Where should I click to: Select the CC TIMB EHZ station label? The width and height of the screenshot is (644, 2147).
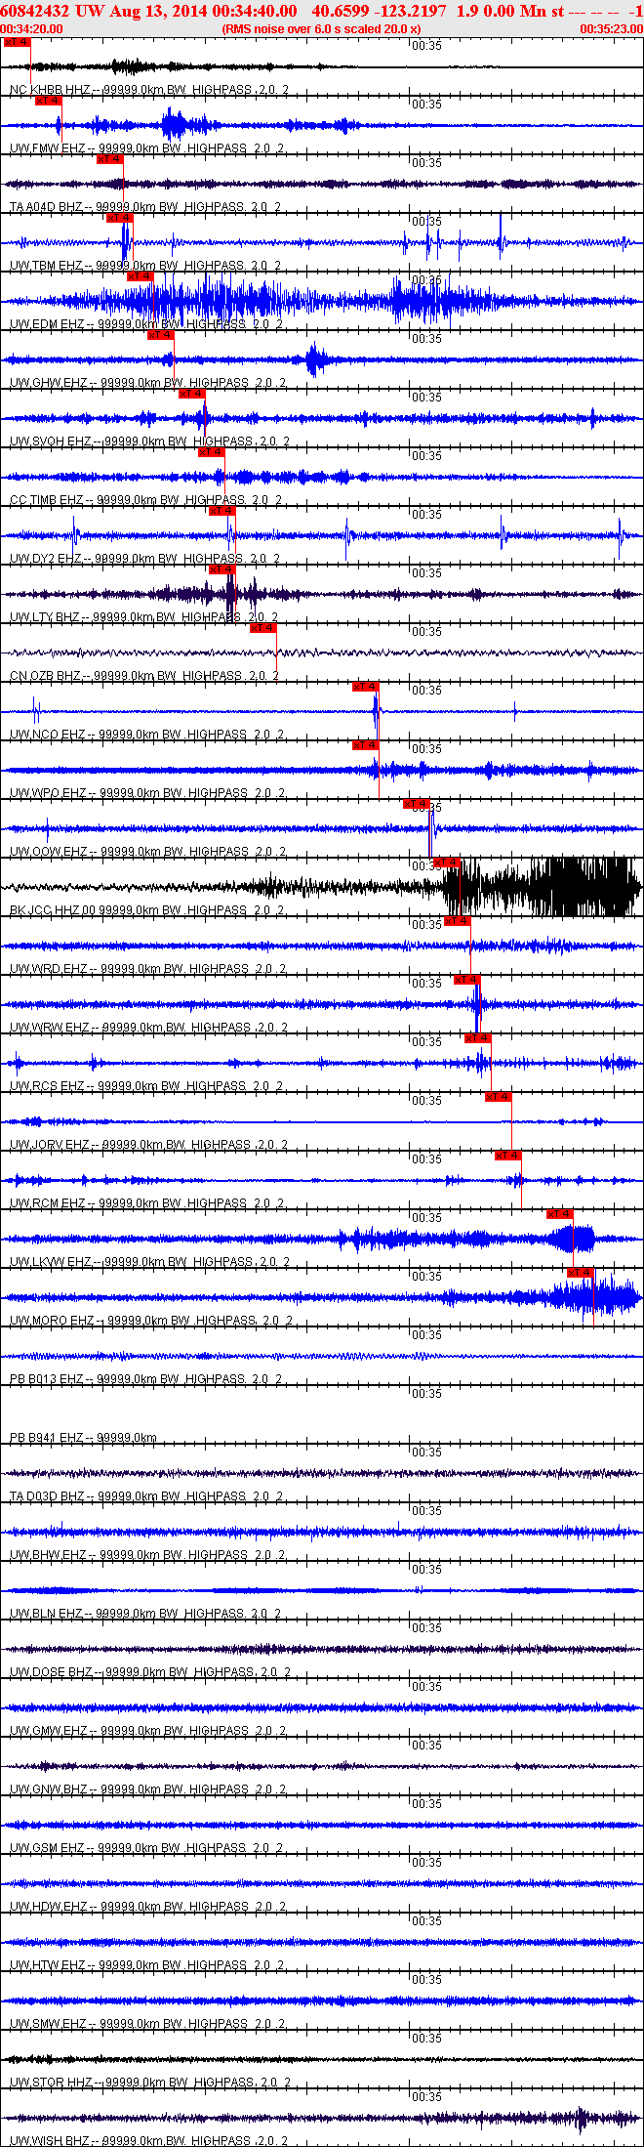(146, 500)
